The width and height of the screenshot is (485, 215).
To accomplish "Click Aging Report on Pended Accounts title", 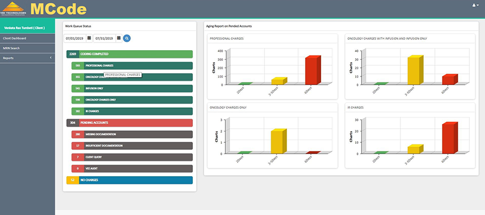I will point(229,26).
